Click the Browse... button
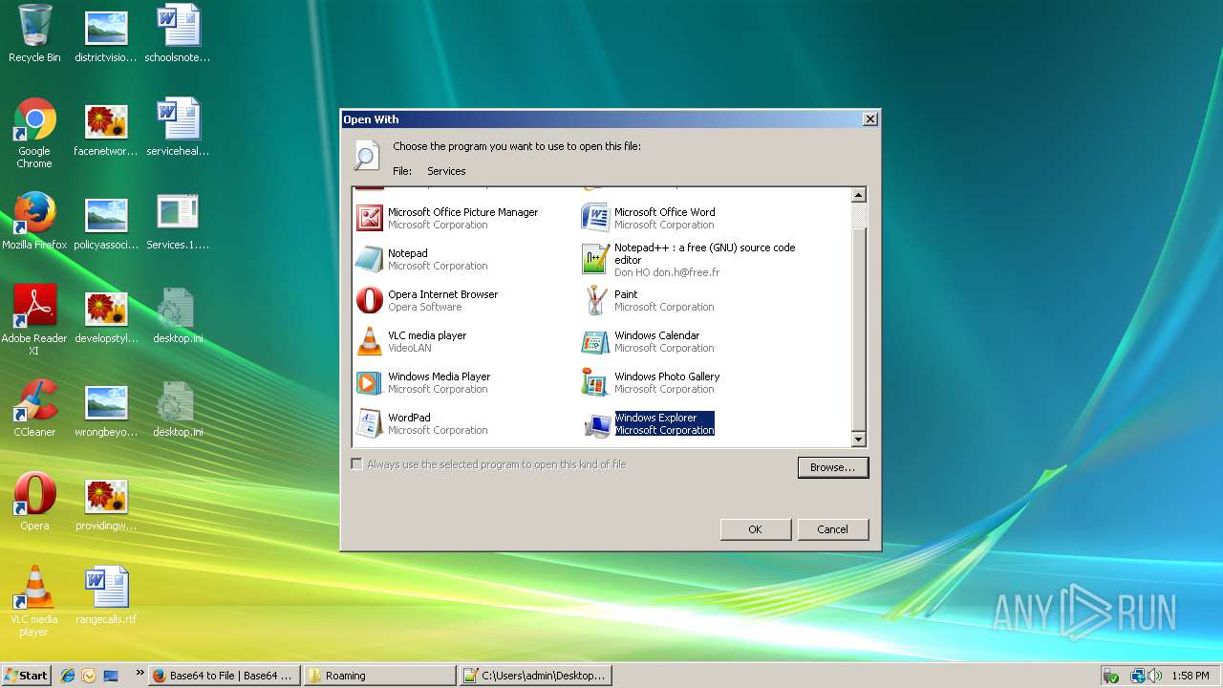Viewport: 1223px width, 688px height. 832,467
